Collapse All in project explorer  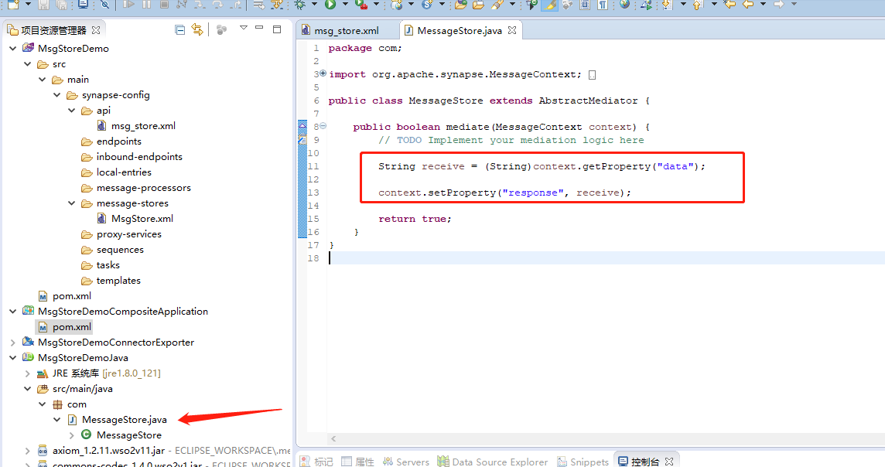[179, 30]
